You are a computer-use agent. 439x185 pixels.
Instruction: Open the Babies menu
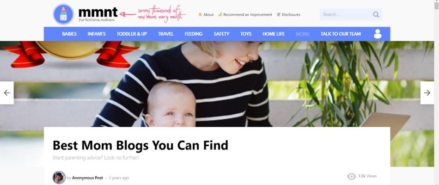coord(69,34)
